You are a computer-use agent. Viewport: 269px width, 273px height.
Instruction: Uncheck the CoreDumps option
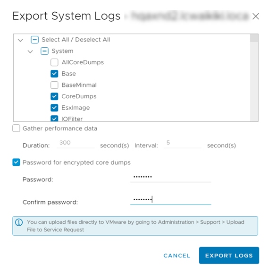point(54,96)
